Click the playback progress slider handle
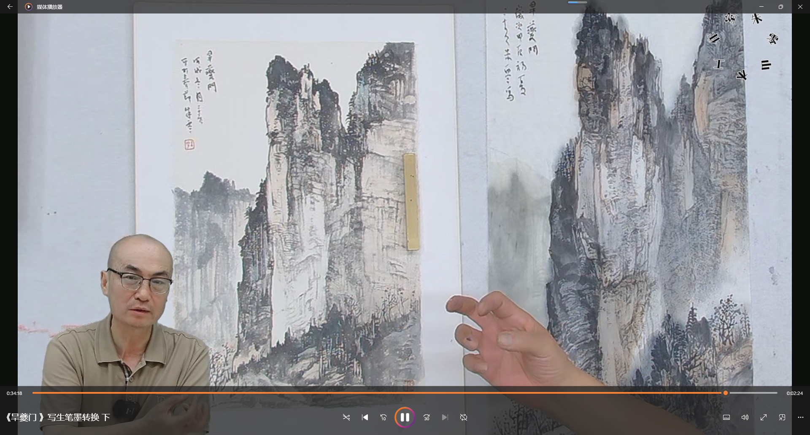The image size is (810, 435). (x=726, y=393)
